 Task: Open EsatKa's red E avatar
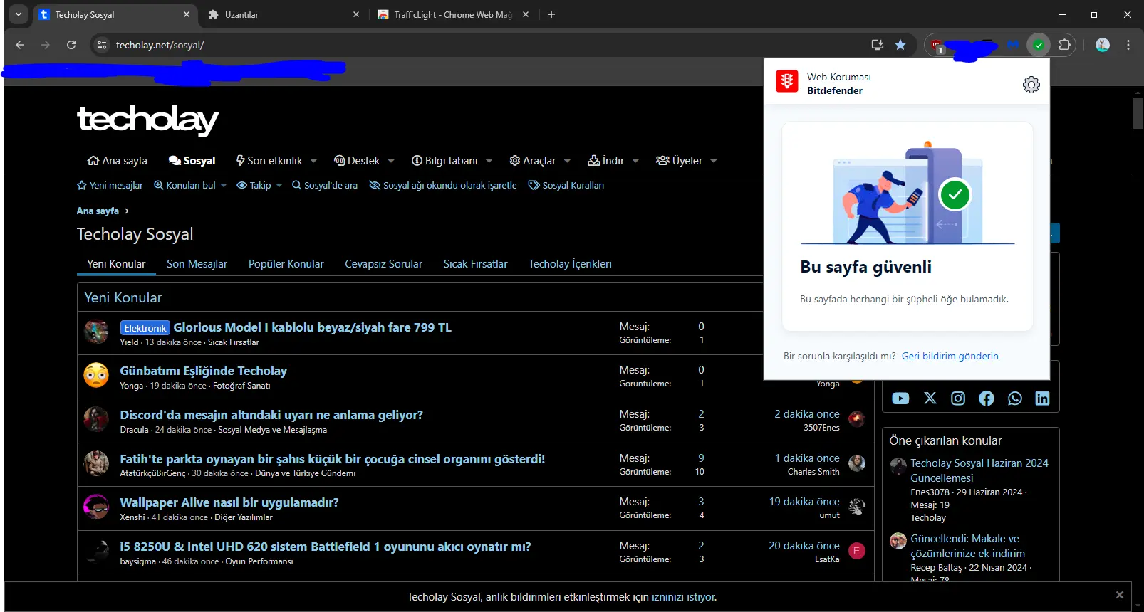[857, 551]
